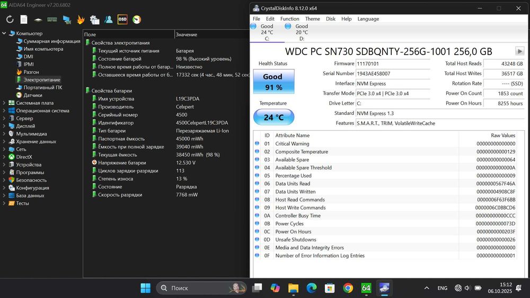The image size is (530, 298).
Task: Click the Refresh icon in AIDA64 toolbar
Action: (x=10, y=19)
